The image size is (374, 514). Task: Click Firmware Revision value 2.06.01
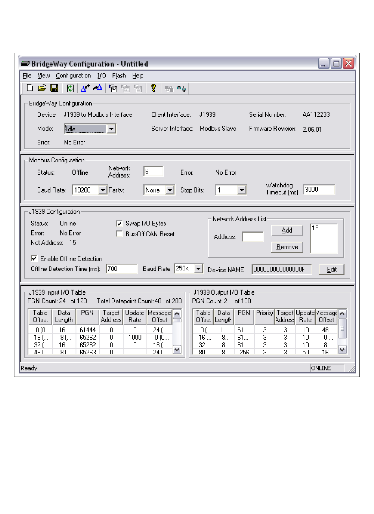(312, 129)
